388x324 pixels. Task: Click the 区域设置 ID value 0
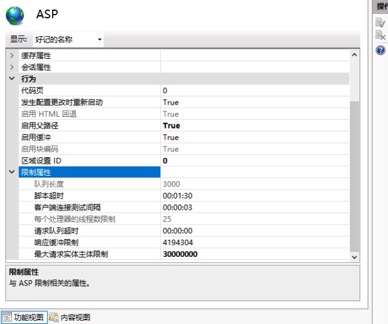coord(165,160)
